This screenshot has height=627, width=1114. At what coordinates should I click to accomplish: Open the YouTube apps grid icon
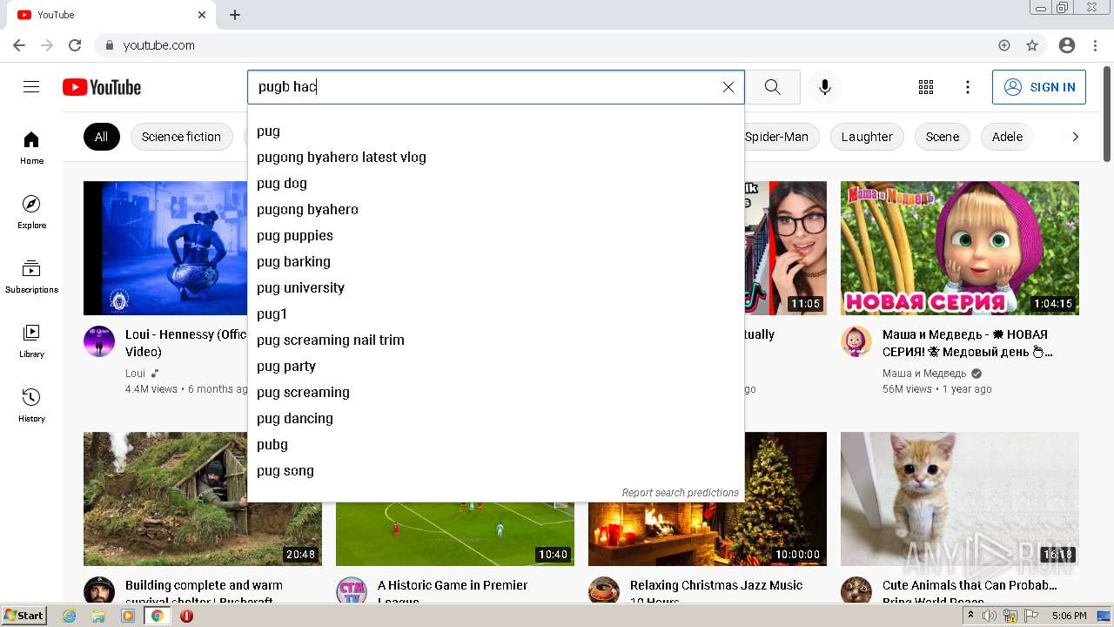coord(926,87)
